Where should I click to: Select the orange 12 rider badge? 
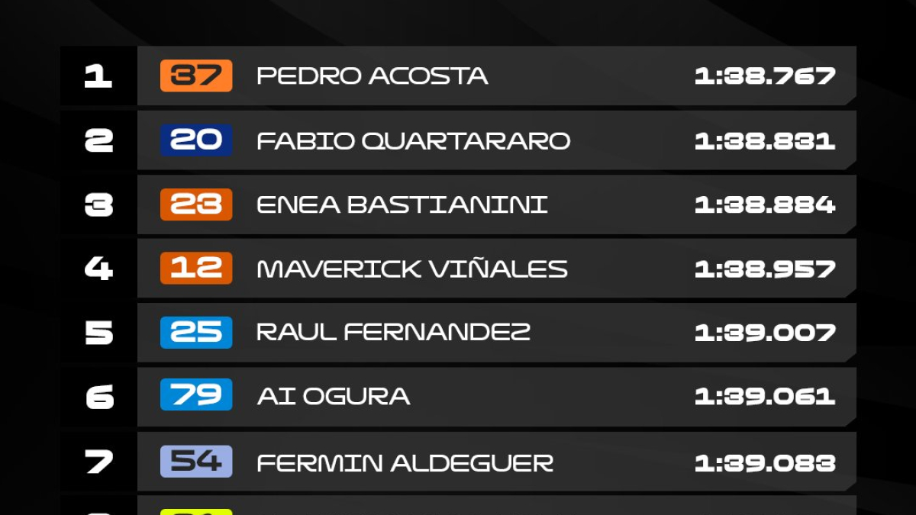(x=196, y=268)
